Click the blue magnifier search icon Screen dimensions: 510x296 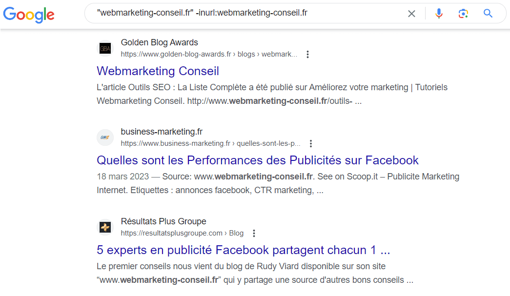click(x=488, y=13)
